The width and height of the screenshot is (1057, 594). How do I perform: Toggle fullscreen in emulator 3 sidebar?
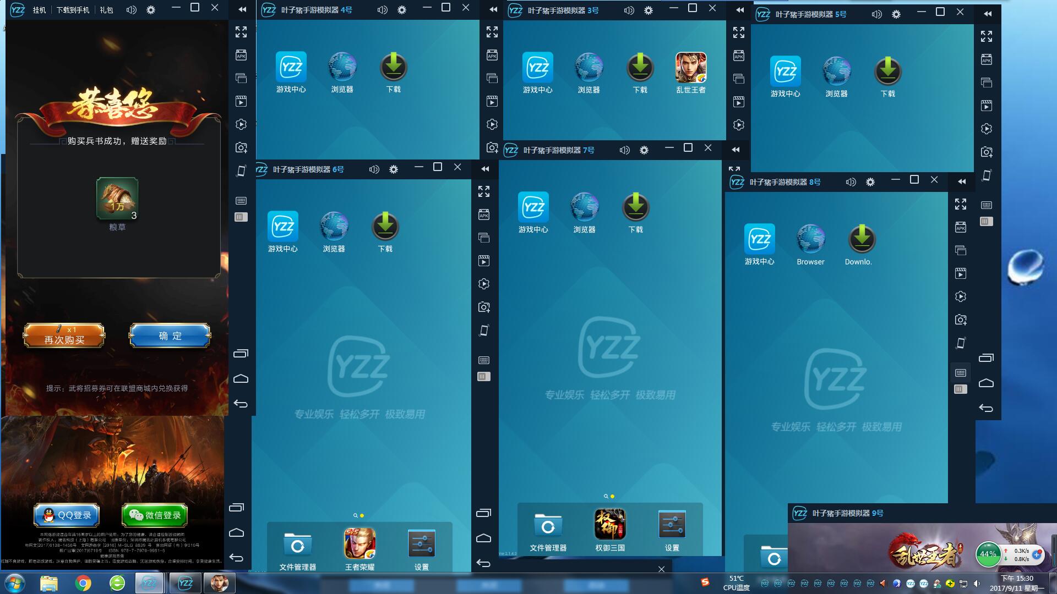tap(739, 32)
